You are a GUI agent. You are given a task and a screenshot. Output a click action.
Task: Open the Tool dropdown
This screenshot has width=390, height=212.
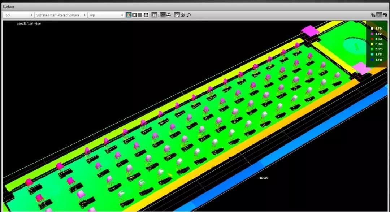click(x=18, y=15)
